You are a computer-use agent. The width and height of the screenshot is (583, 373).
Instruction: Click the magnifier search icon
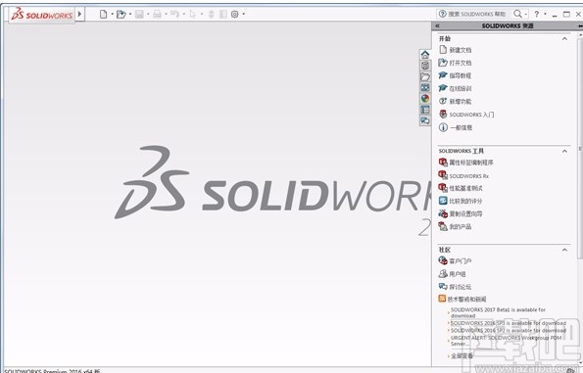517,14
